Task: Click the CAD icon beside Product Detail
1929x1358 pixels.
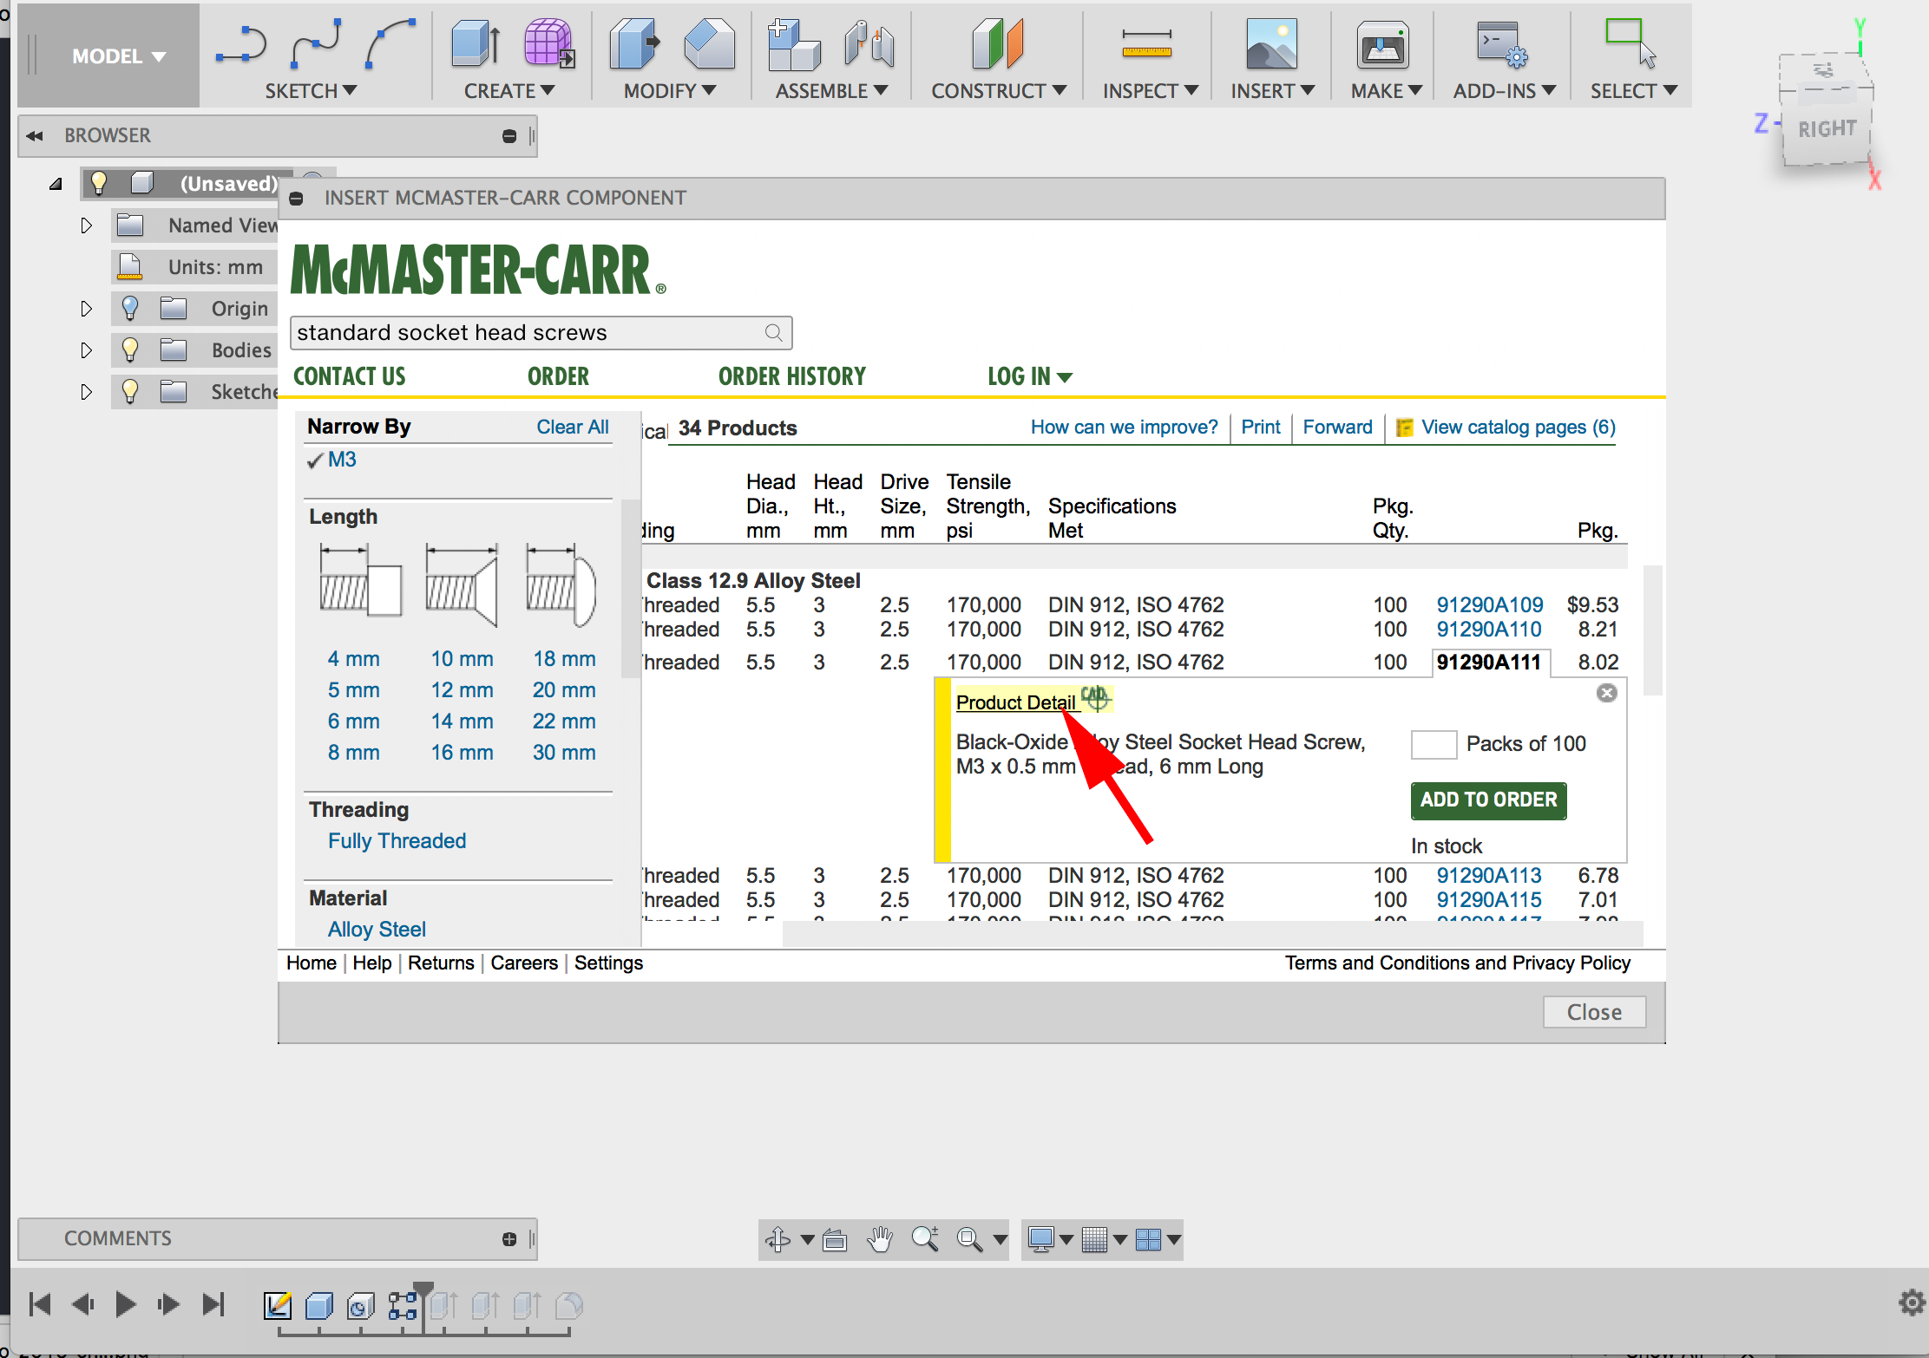Action: tap(1096, 697)
